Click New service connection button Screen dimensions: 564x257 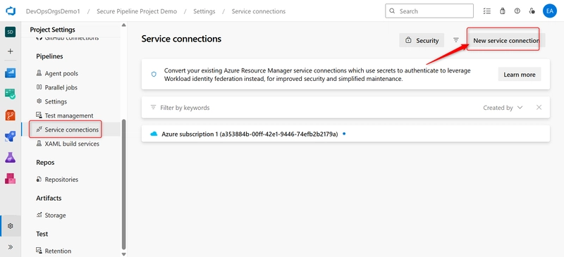click(506, 40)
